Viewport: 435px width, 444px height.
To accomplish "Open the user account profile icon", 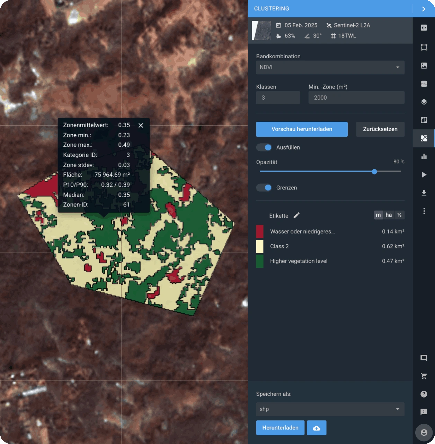I will (x=424, y=433).
